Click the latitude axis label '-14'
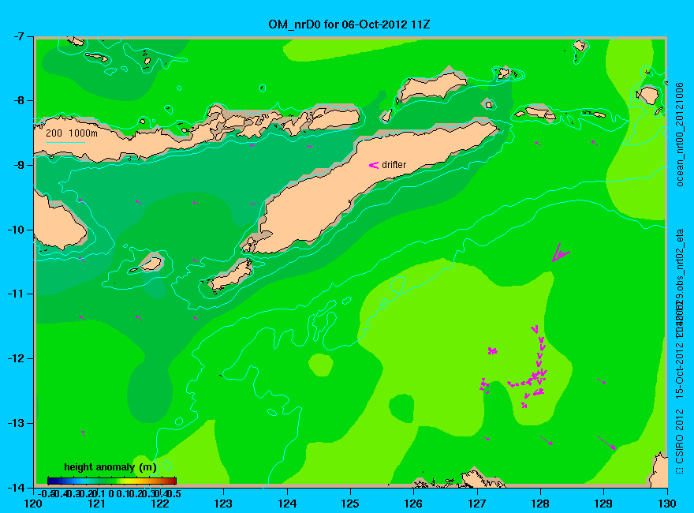The image size is (694, 513). (x=16, y=487)
